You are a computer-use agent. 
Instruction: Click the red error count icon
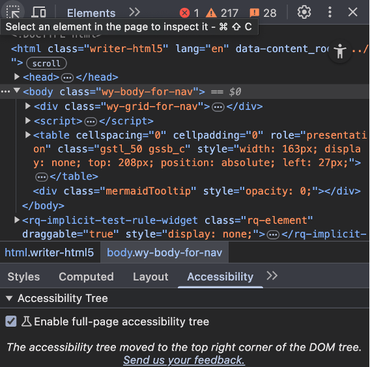point(184,13)
